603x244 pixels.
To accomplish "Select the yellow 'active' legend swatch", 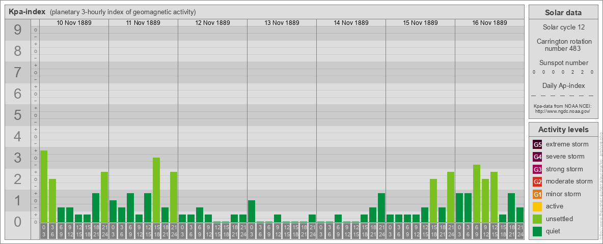I will click(x=537, y=206).
